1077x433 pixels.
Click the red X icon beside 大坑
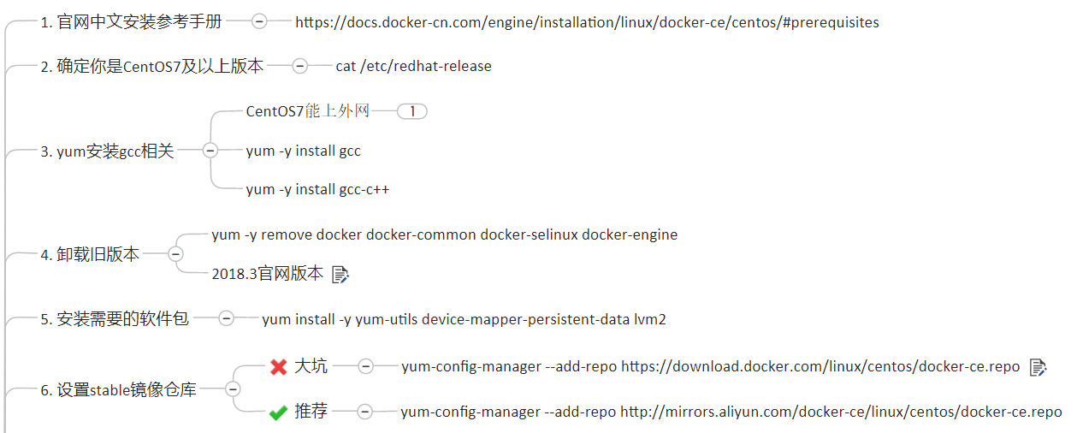tap(278, 367)
